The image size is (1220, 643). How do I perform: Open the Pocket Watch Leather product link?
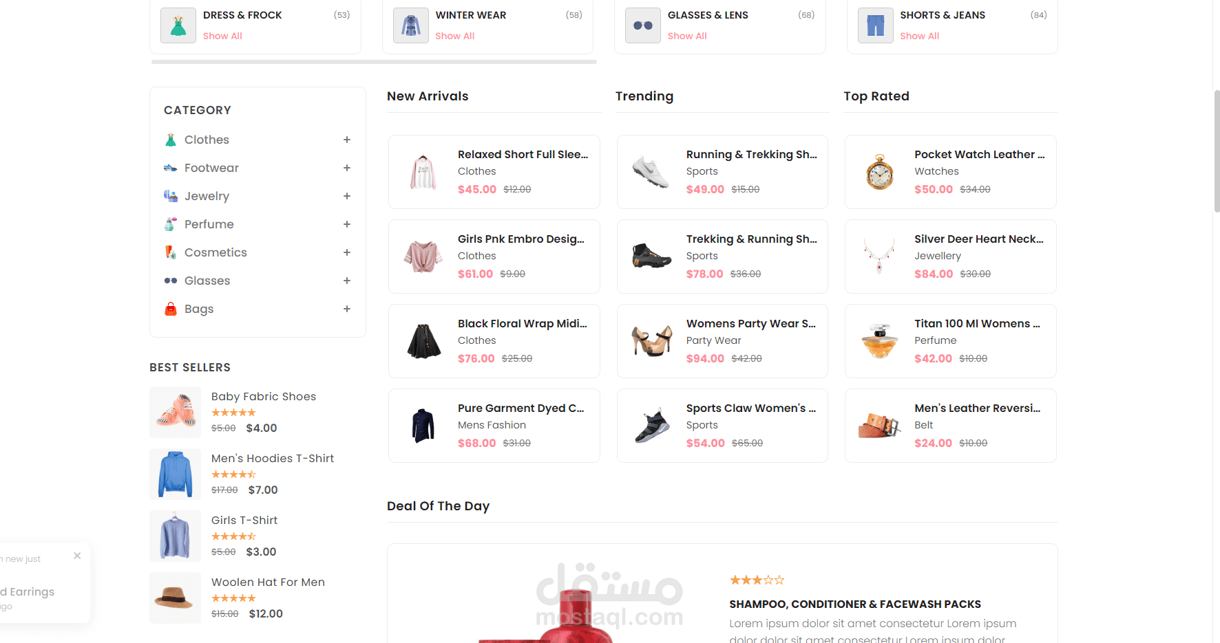[x=979, y=155]
